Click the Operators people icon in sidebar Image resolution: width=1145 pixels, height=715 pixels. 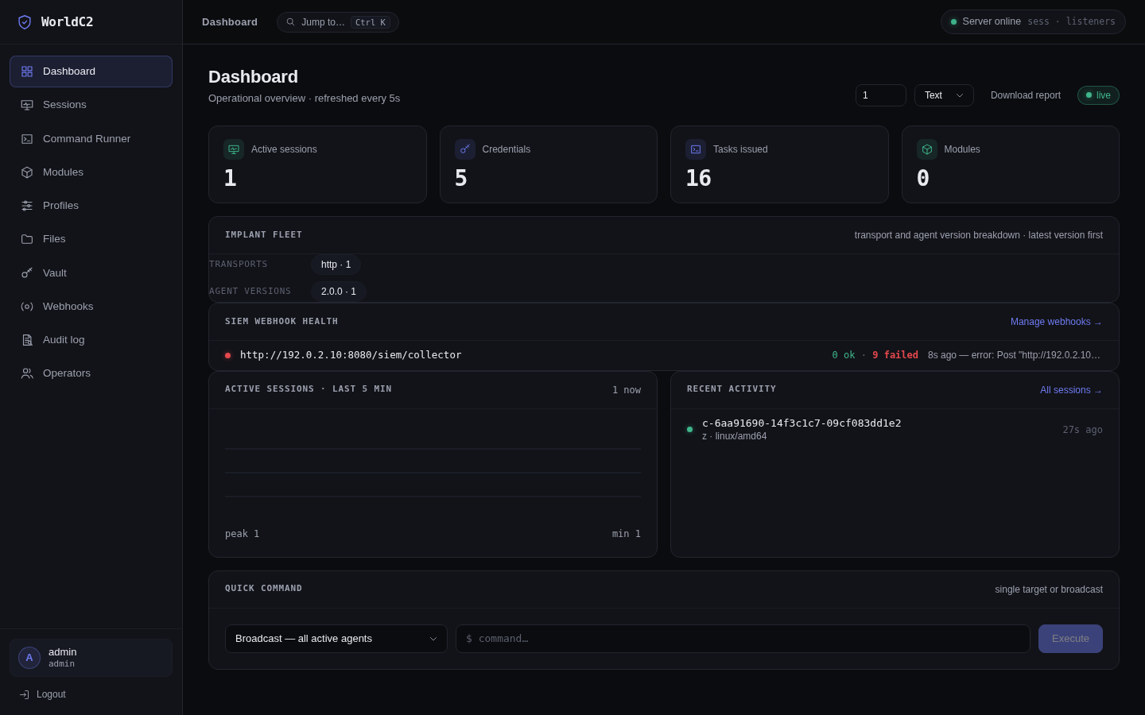[x=27, y=373]
